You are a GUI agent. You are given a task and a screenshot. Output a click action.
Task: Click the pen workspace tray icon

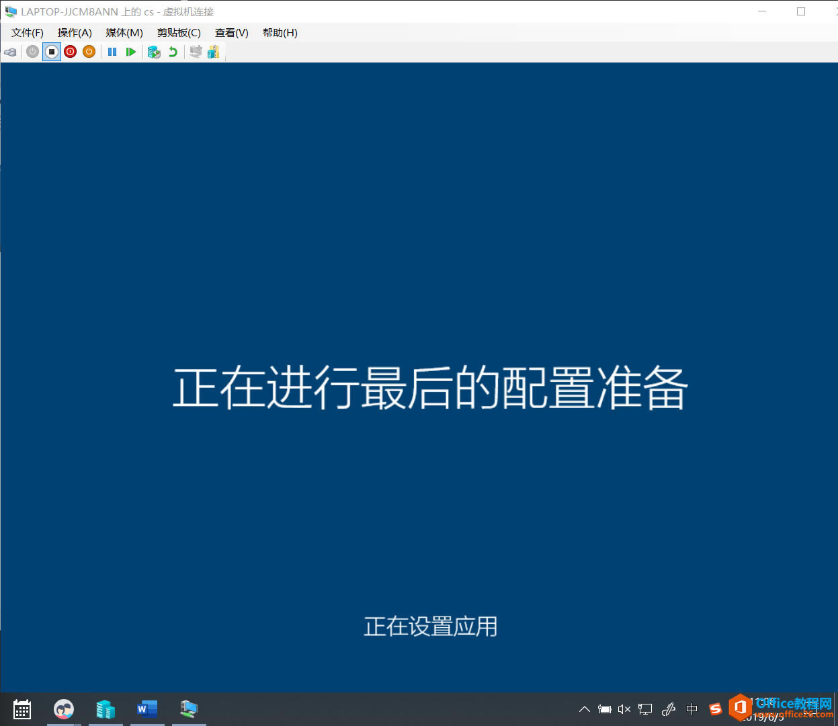click(669, 709)
